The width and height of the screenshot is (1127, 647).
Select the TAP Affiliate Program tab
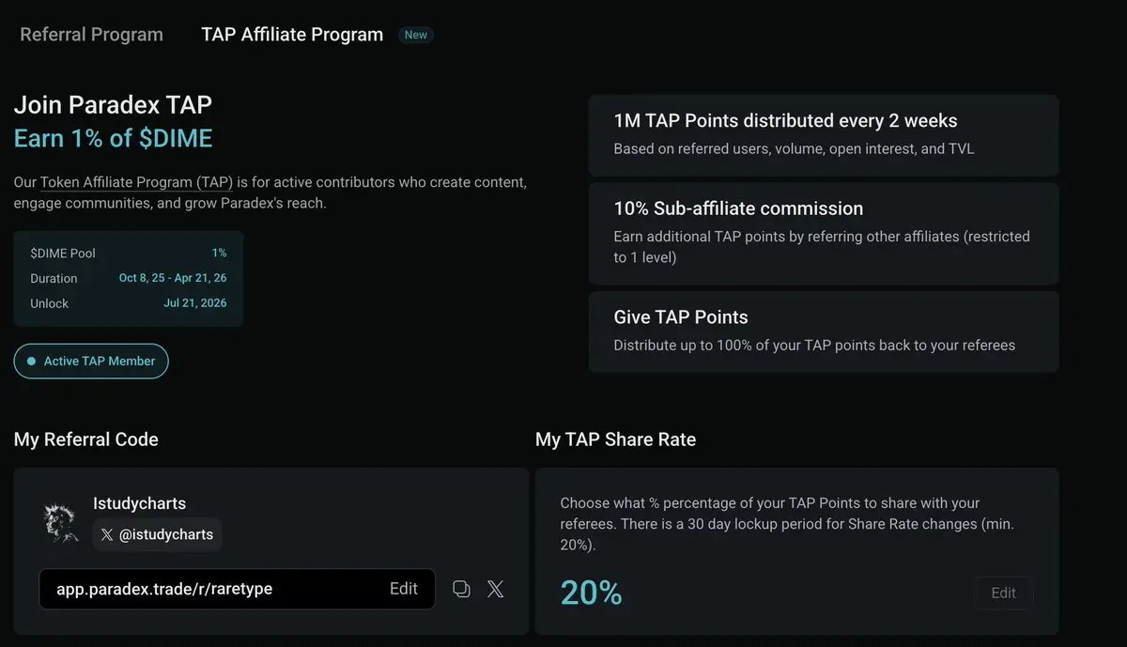292,35
